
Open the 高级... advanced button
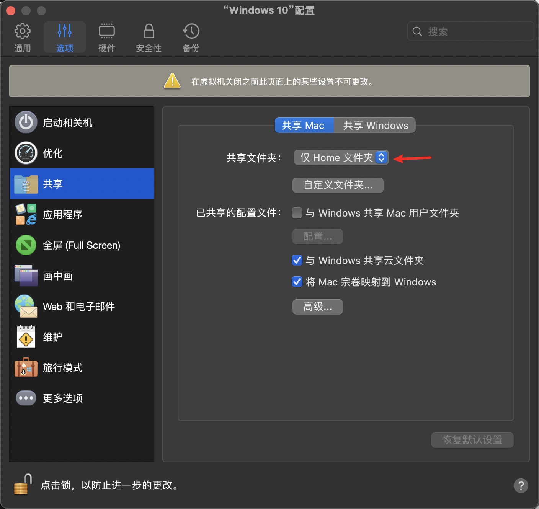coord(317,307)
